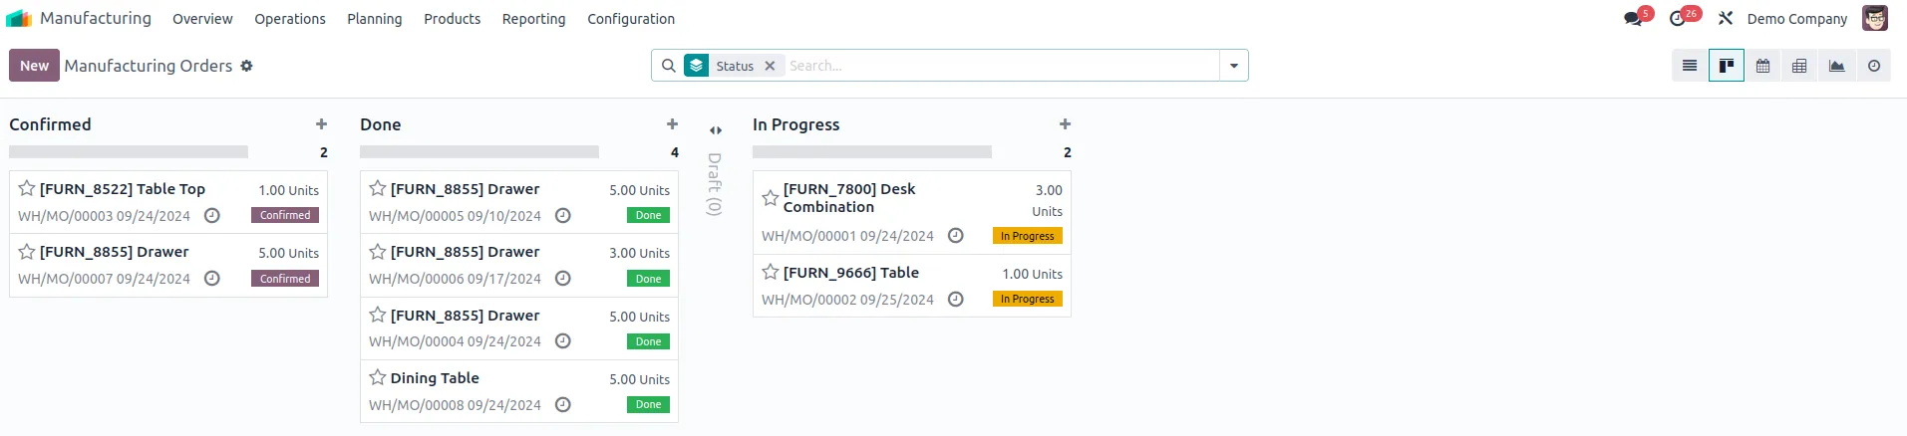Click the Confirmed column progress bar
The image size is (1907, 436).
[x=129, y=152]
